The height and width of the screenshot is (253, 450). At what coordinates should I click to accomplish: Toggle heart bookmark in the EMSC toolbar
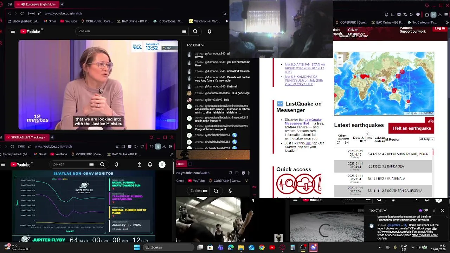[418, 15]
